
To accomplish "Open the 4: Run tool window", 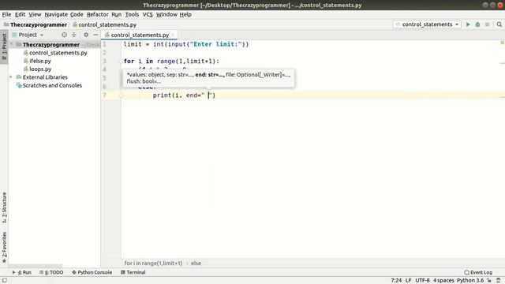I will pos(21,272).
